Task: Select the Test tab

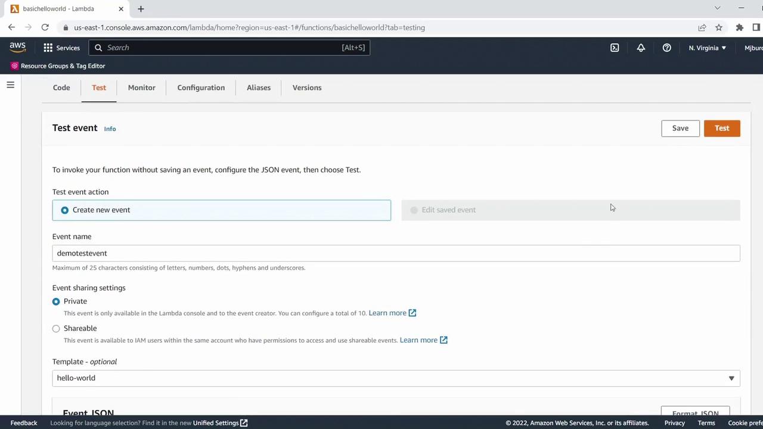Action: [99, 88]
